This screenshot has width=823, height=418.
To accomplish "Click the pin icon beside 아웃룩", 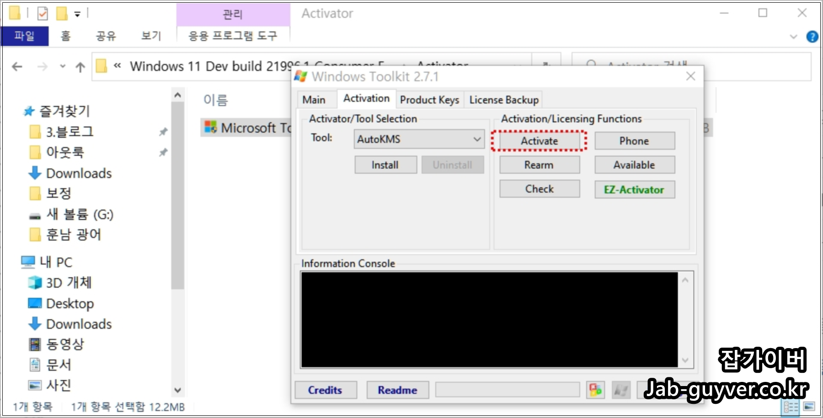I will coord(163,152).
